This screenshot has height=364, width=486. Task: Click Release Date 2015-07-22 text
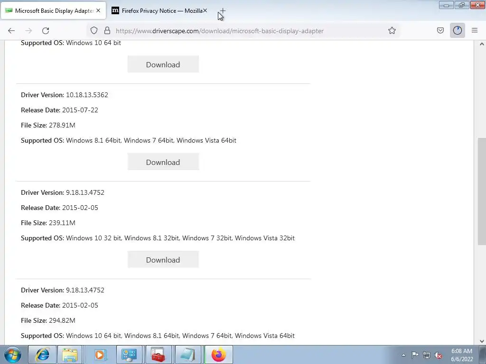point(59,110)
